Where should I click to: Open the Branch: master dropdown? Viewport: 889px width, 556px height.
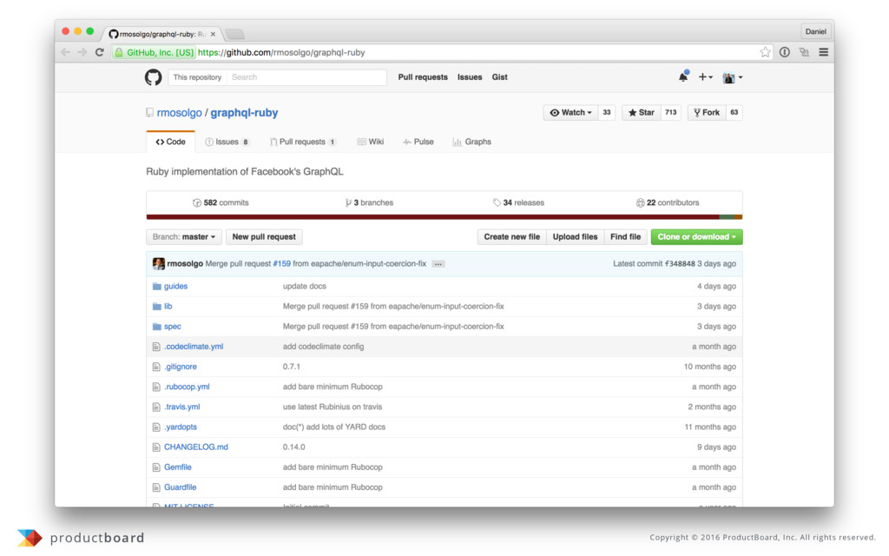click(x=184, y=236)
